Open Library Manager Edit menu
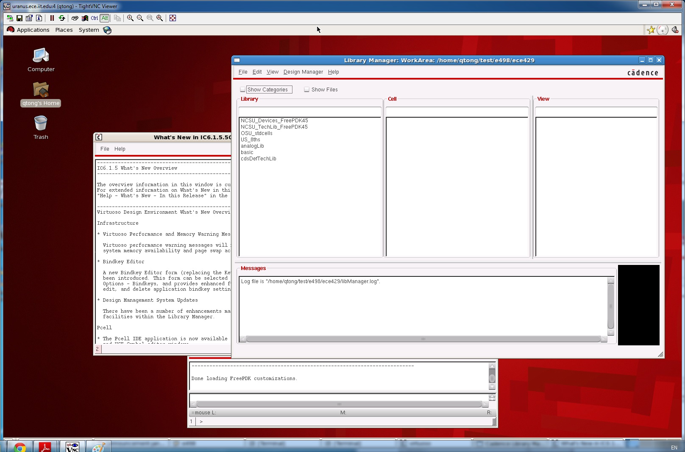This screenshot has height=452, width=685. (x=257, y=72)
